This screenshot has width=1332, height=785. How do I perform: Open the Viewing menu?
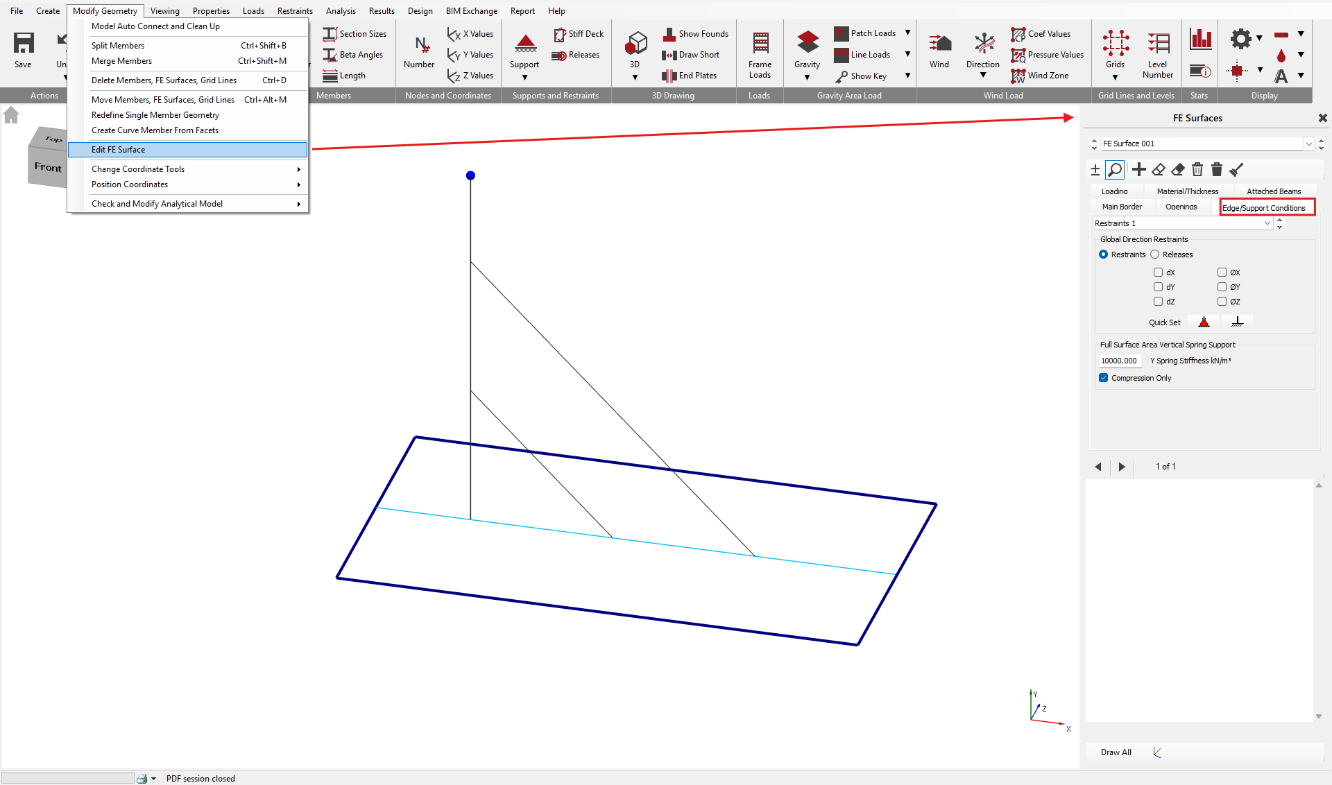(164, 10)
